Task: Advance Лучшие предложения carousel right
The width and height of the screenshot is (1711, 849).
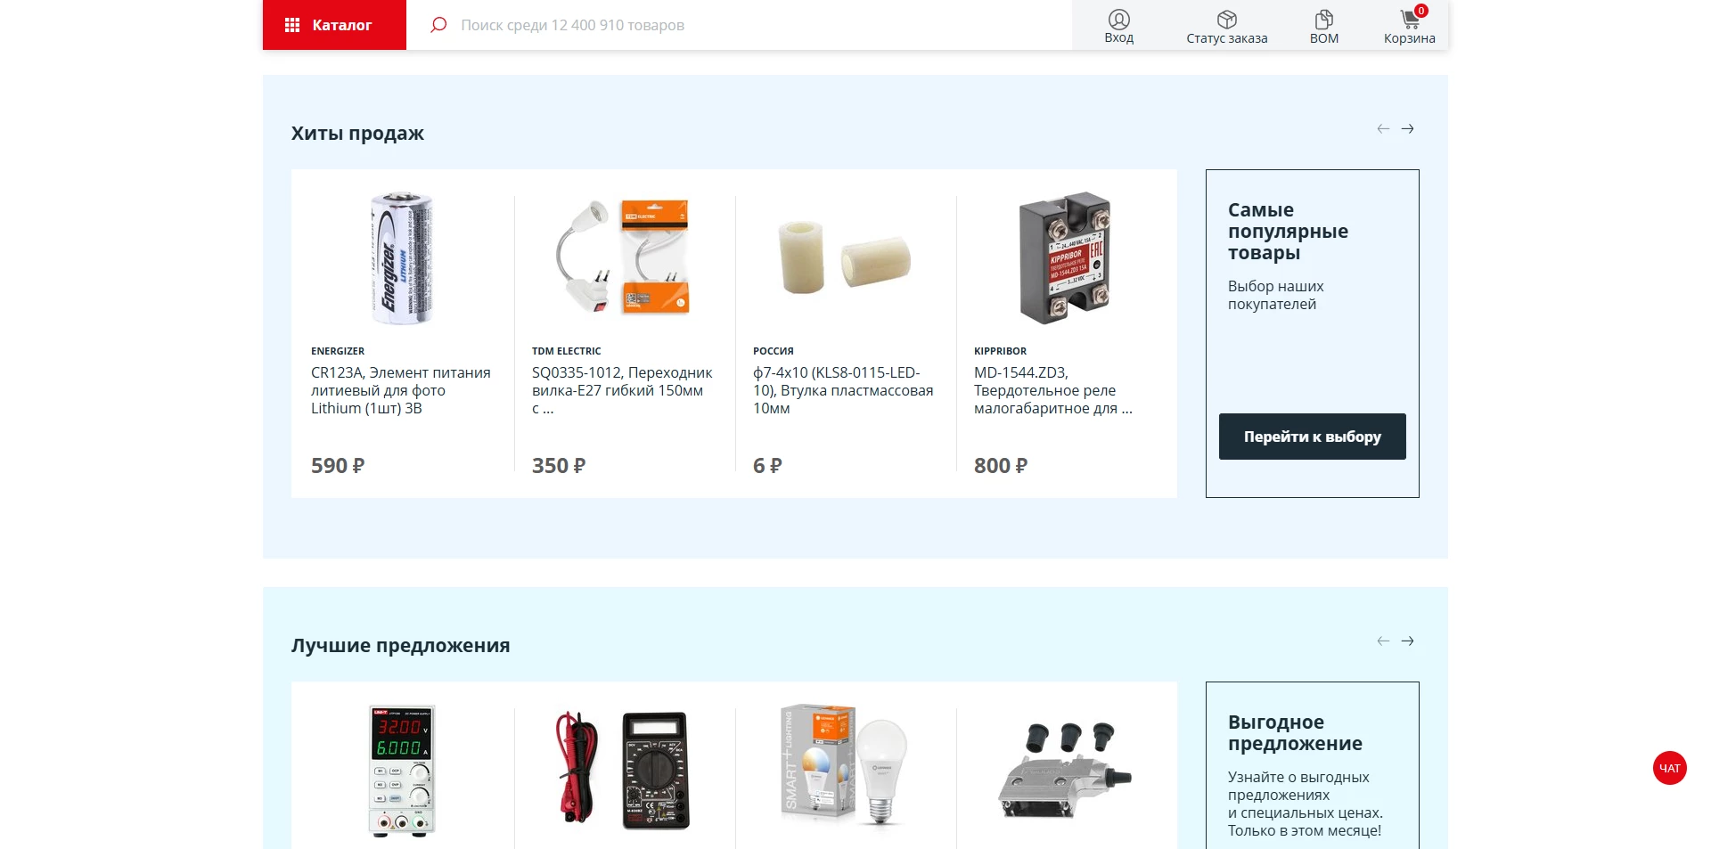Action: click(1407, 641)
